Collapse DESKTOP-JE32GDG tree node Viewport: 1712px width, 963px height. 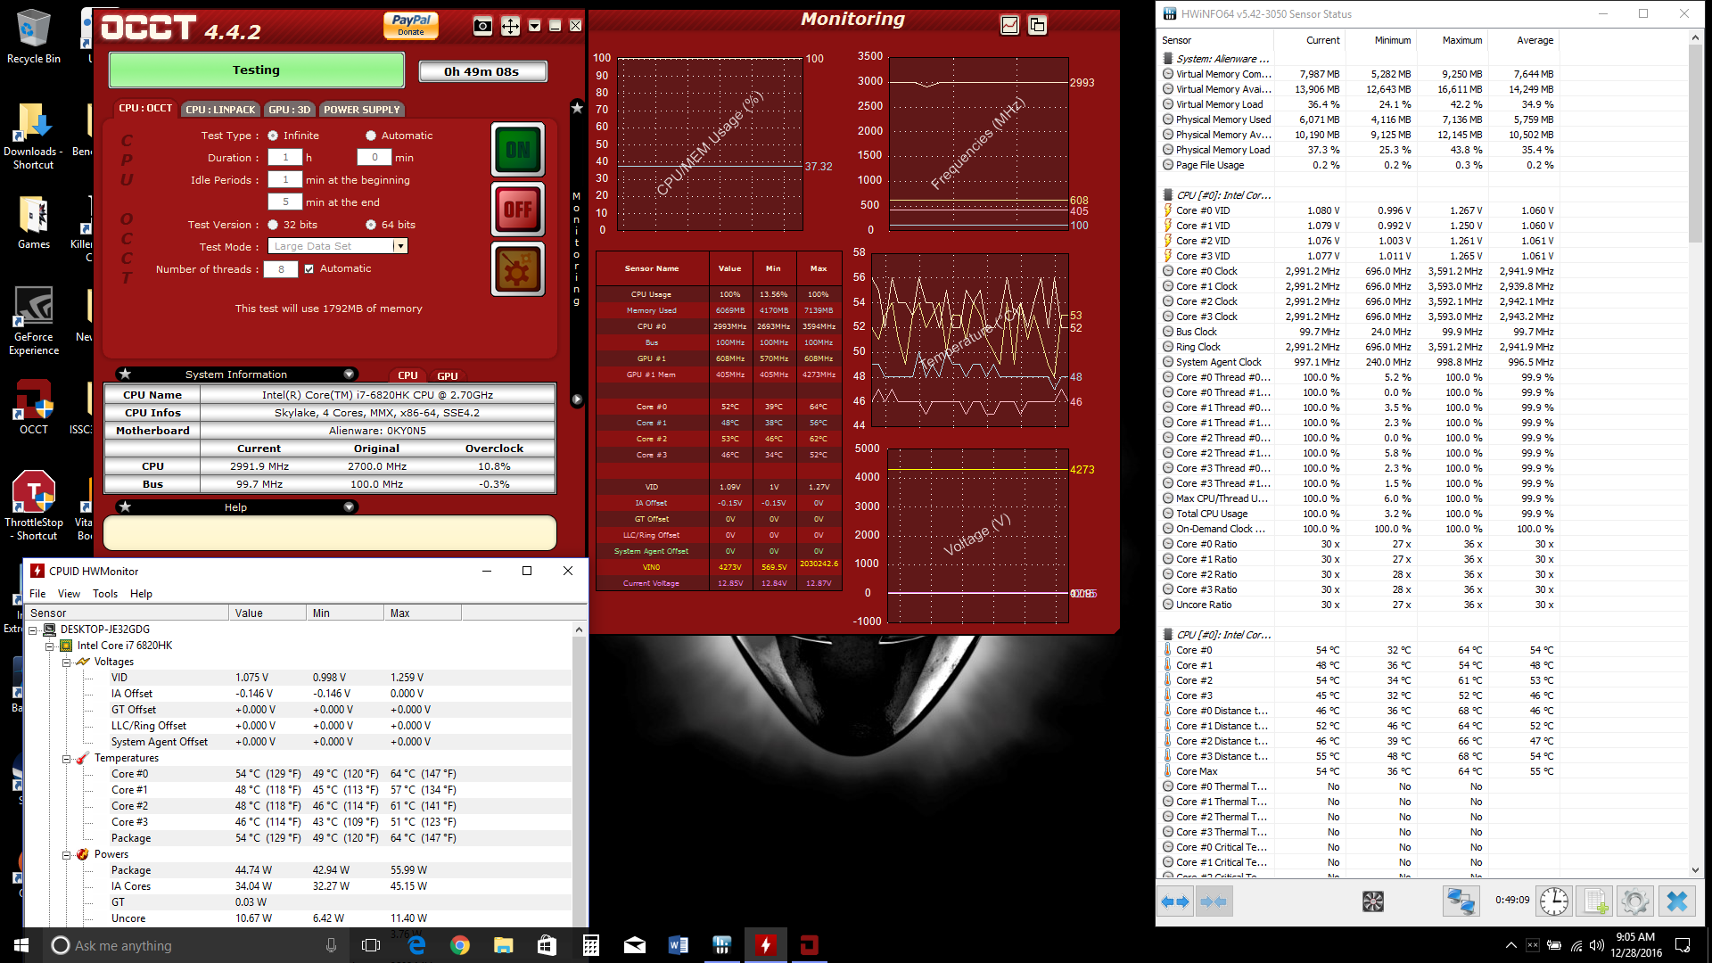click(33, 630)
